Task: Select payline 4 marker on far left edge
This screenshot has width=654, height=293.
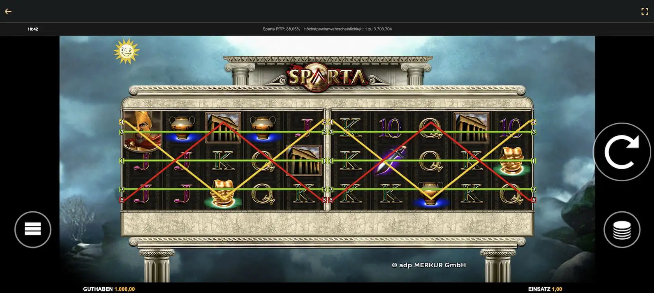Action: 122,122
